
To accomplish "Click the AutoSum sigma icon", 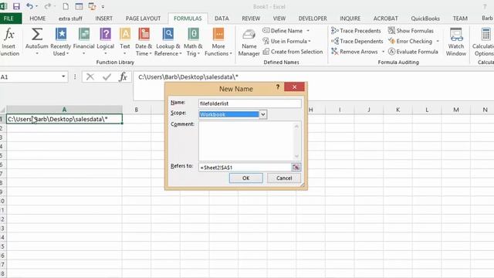I will (x=37, y=34).
